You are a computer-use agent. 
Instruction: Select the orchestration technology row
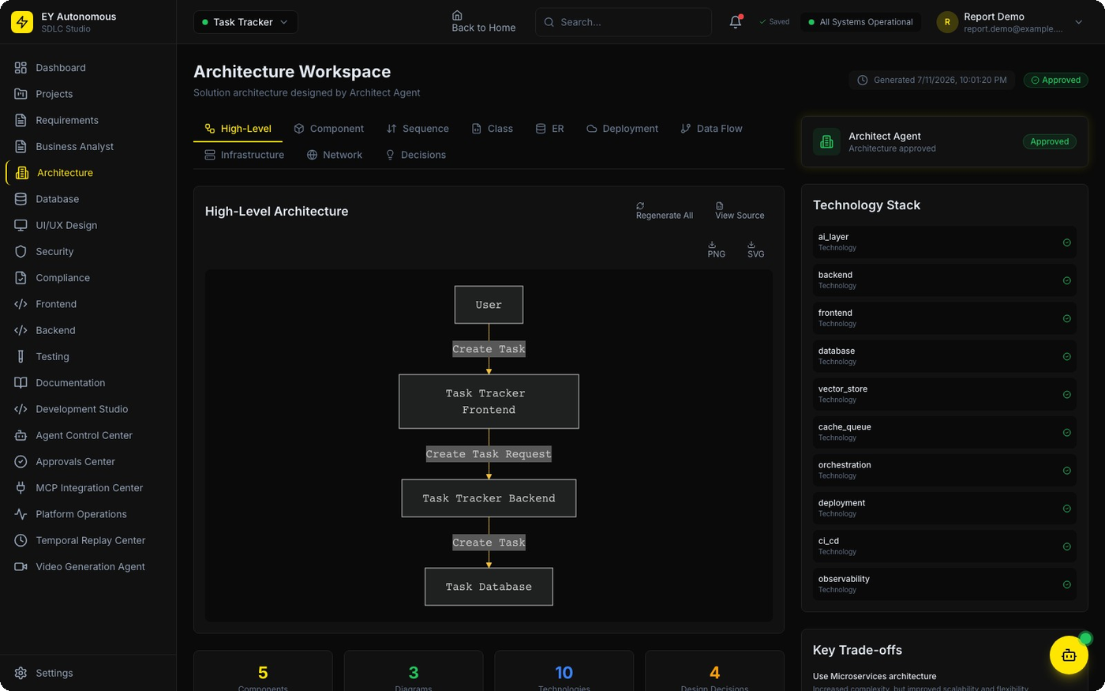(x=945, y=470)
